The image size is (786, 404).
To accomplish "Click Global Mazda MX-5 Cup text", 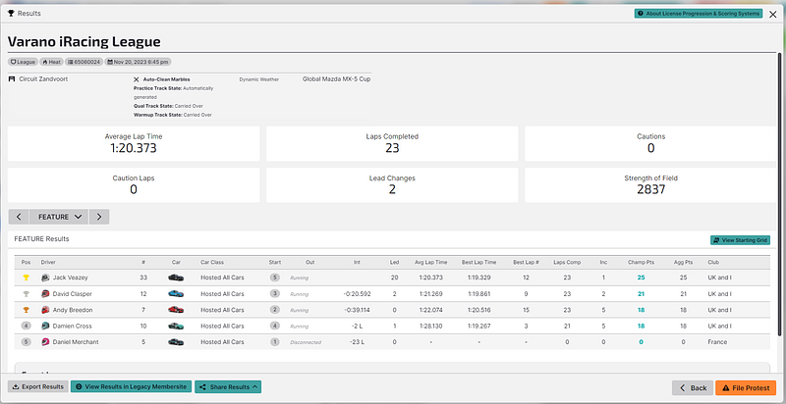I will [336, 79].
